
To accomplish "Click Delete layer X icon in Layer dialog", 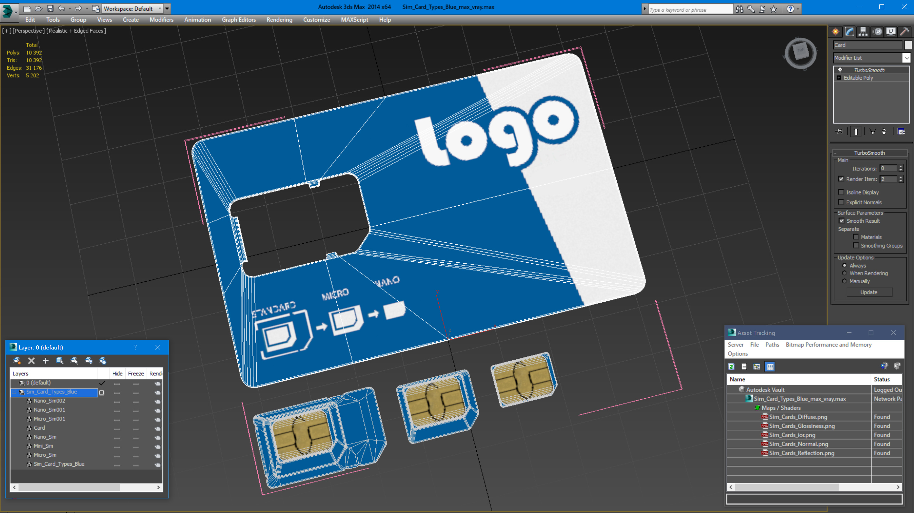I will 31,361.
